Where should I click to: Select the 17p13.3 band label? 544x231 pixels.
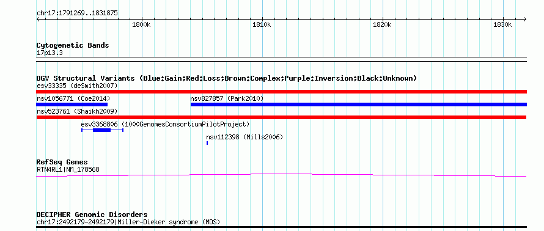(x=50, y=53)
